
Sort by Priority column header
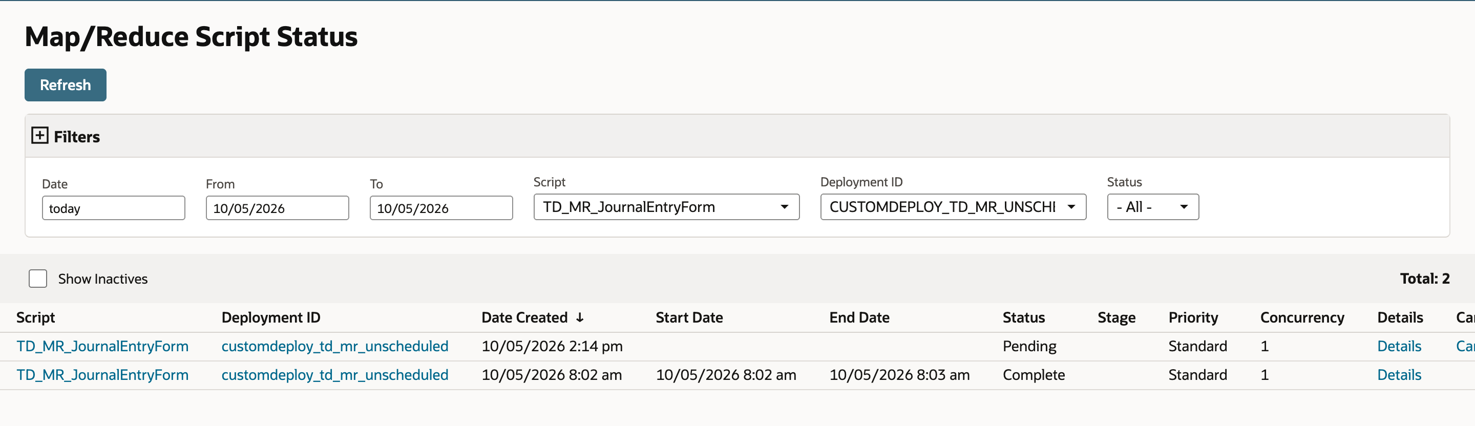point(1193,318)
